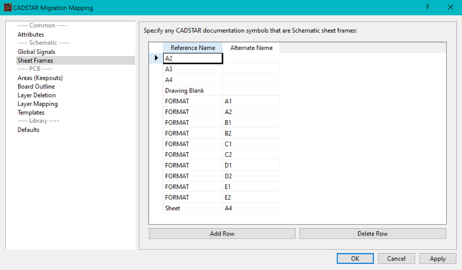Open Areas (Keepouts) settings
The image size is (462, 270).
click(40, 78)
